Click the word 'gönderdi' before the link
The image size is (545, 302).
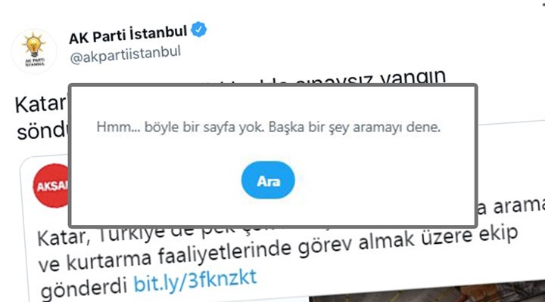click(x=84, y=288)
